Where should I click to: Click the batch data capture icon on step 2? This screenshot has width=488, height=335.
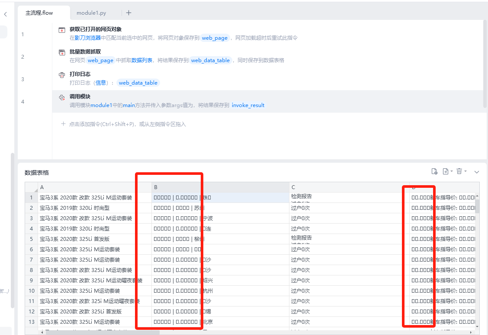(62, 53)
